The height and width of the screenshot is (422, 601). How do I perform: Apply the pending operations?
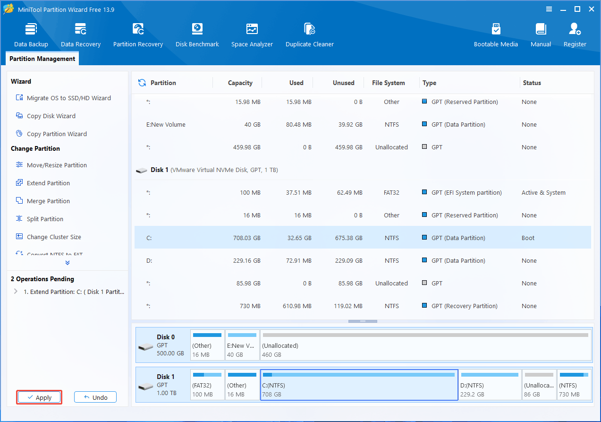39,397
